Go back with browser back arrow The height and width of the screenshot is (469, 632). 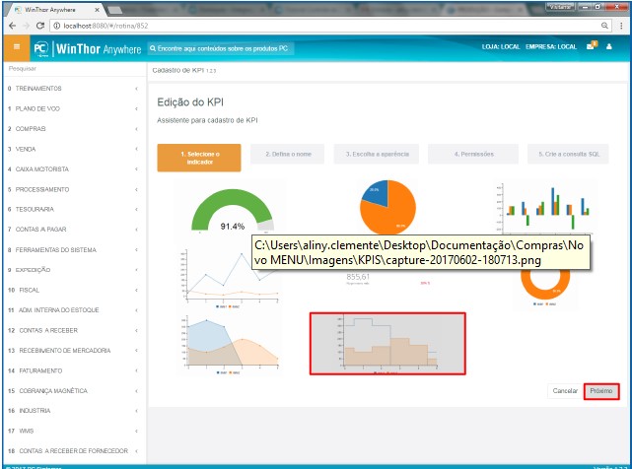coord(13,26)
